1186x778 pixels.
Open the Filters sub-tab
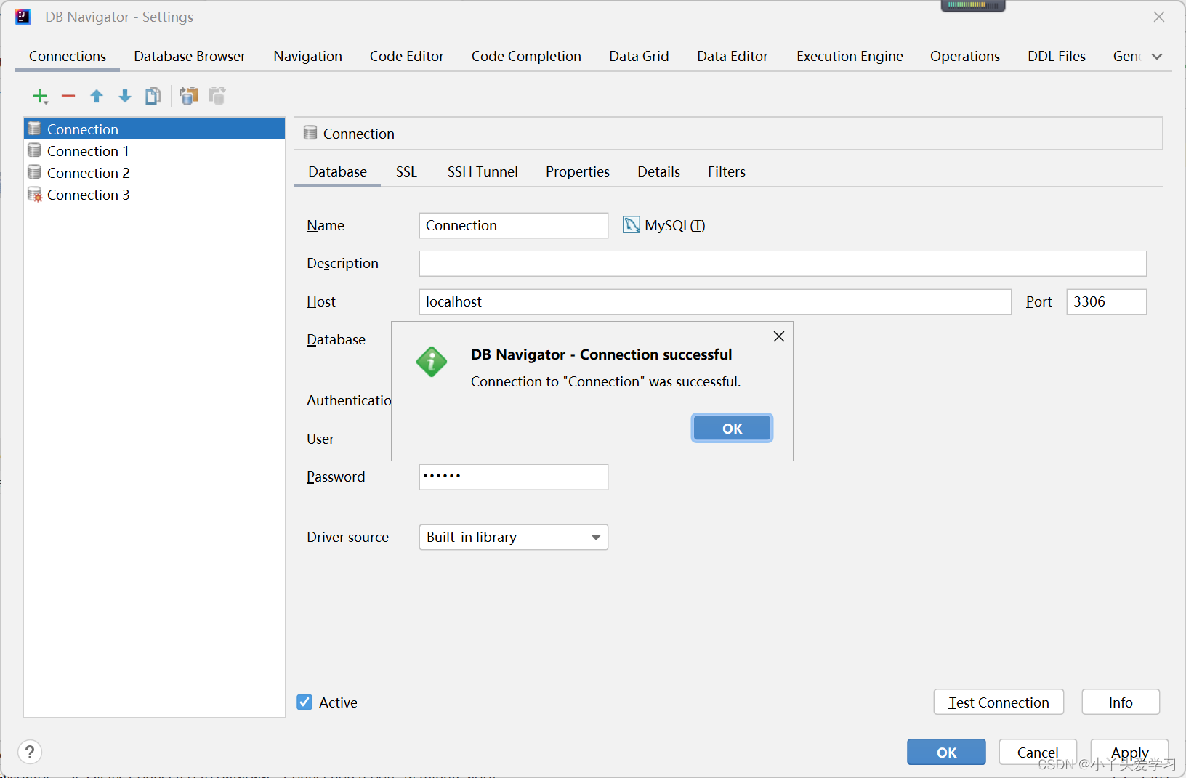click(x=727, y=172)
